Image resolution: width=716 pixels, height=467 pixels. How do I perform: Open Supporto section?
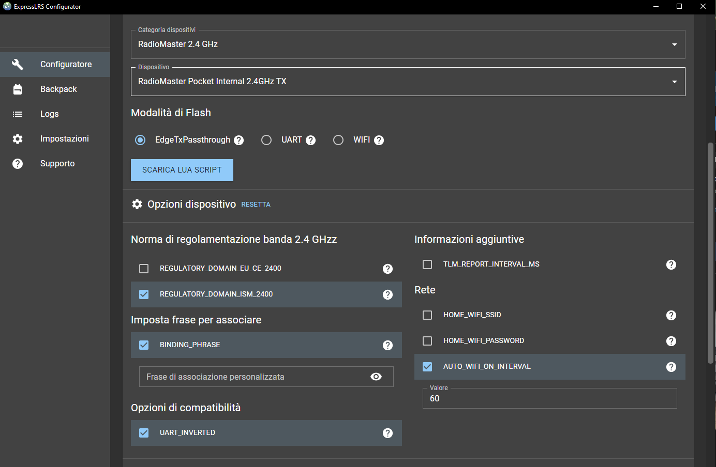click(x=55, y=164)
